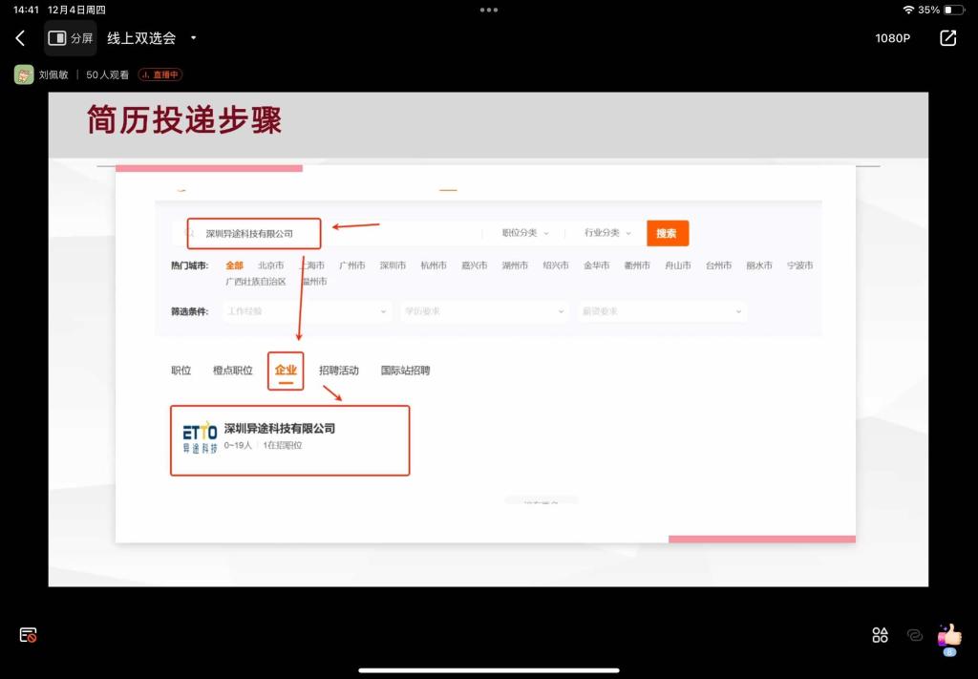Send a thumbs-up like
The image size is (978, 679).
pos(949,635)
